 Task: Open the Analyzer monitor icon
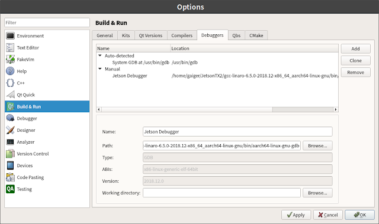click(10, 142)
